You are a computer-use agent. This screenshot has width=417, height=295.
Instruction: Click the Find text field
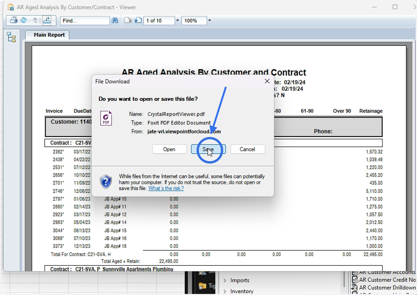tap(85, 21)
